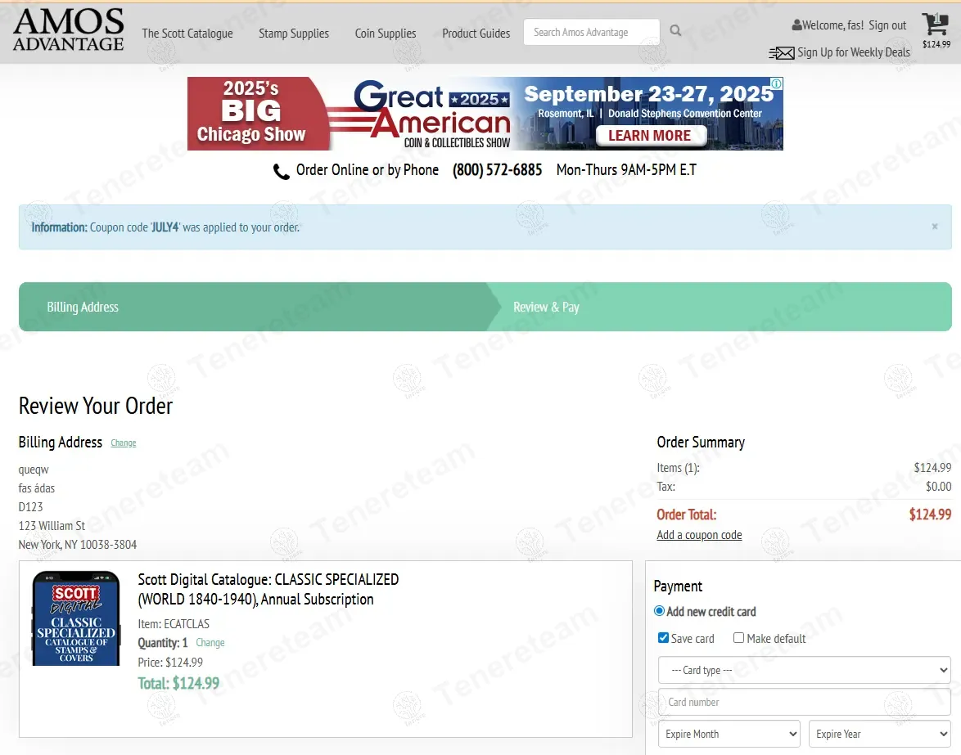This screenshot has width=961, height=755.
Task: Open the Scott Classic Specialized product thumbnail
Action: (x=76, y=618)
